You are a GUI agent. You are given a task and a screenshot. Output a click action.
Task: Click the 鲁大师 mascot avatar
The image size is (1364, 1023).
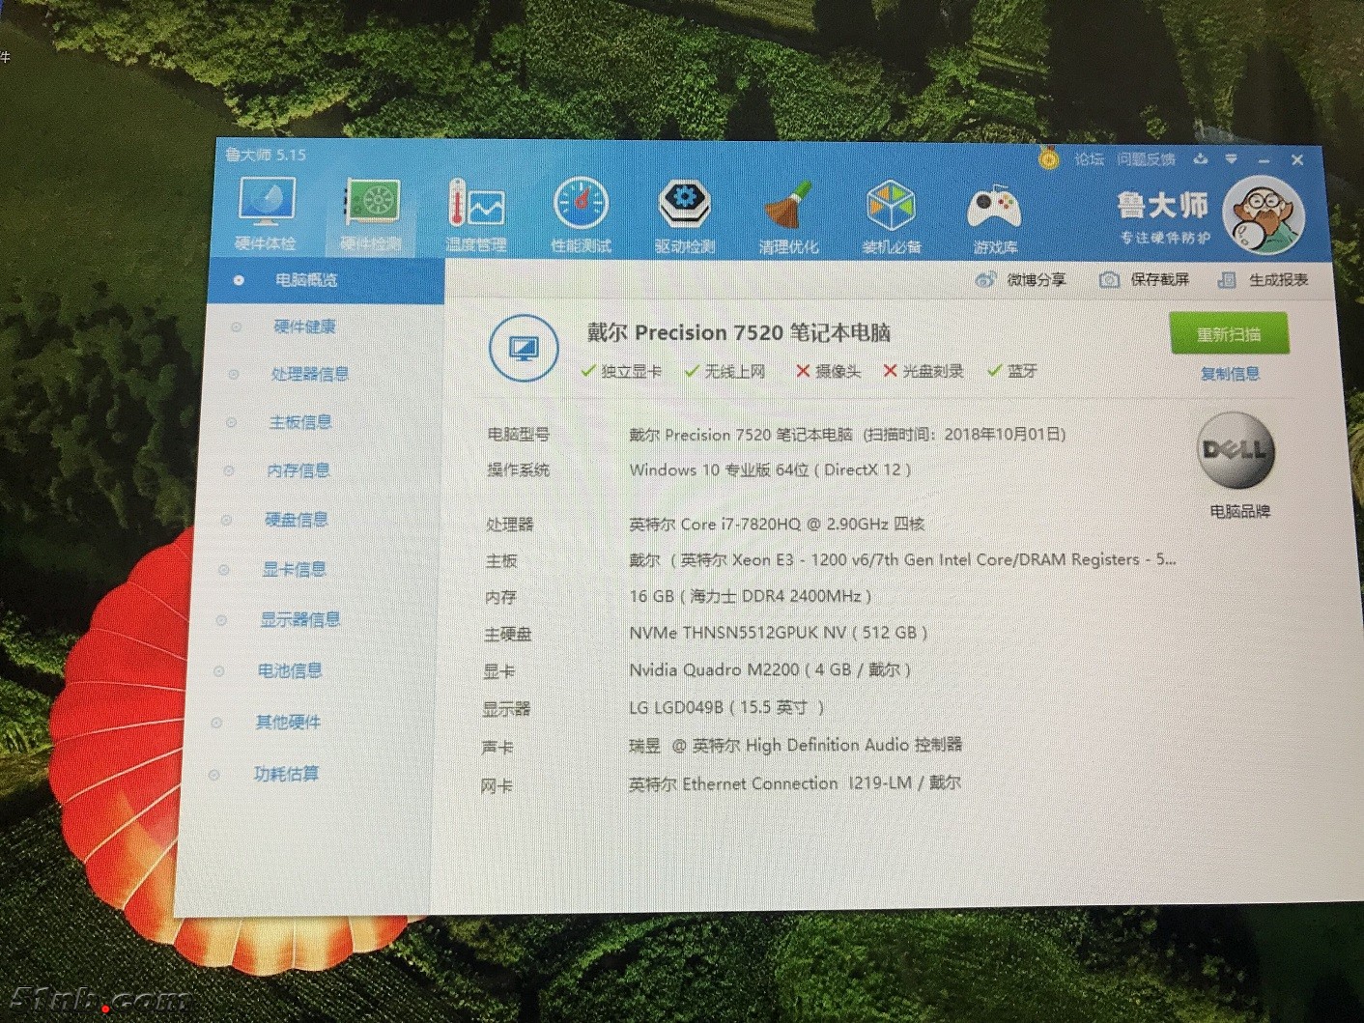[x=1263, y=216]
